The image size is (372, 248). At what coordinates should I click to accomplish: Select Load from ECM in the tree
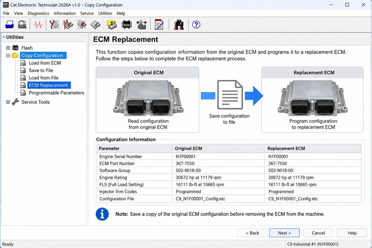click(x=45, y=63)
